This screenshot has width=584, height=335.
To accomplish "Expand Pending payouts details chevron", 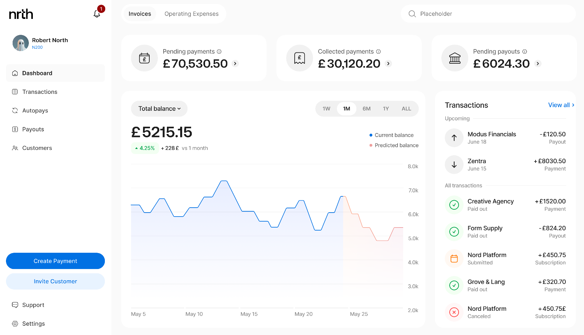I will point(538,63).
